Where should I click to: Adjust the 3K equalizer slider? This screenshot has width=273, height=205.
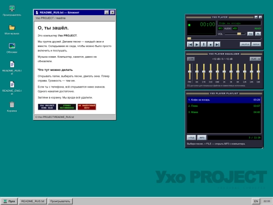click(231, 72)
